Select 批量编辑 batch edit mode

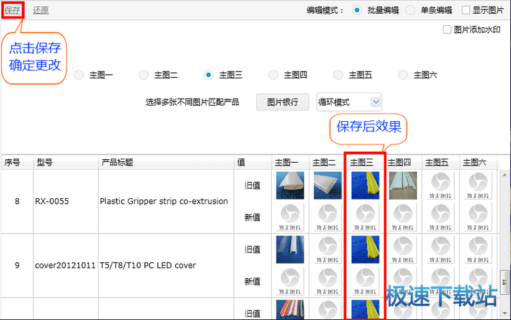click(357, 10)
